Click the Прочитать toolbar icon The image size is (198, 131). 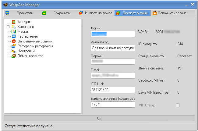coord(7,13)
